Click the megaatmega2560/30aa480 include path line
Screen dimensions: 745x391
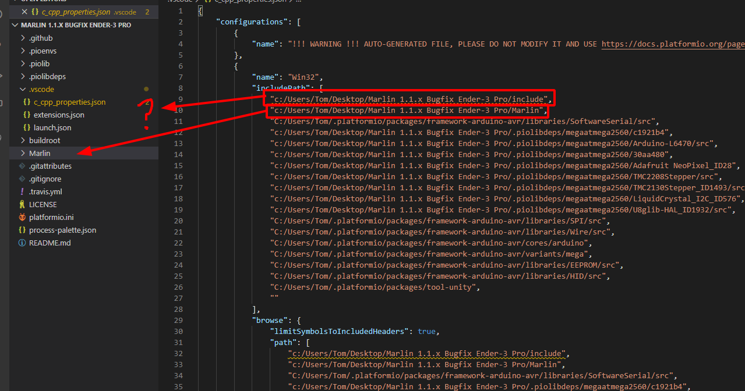click(473, 154)
